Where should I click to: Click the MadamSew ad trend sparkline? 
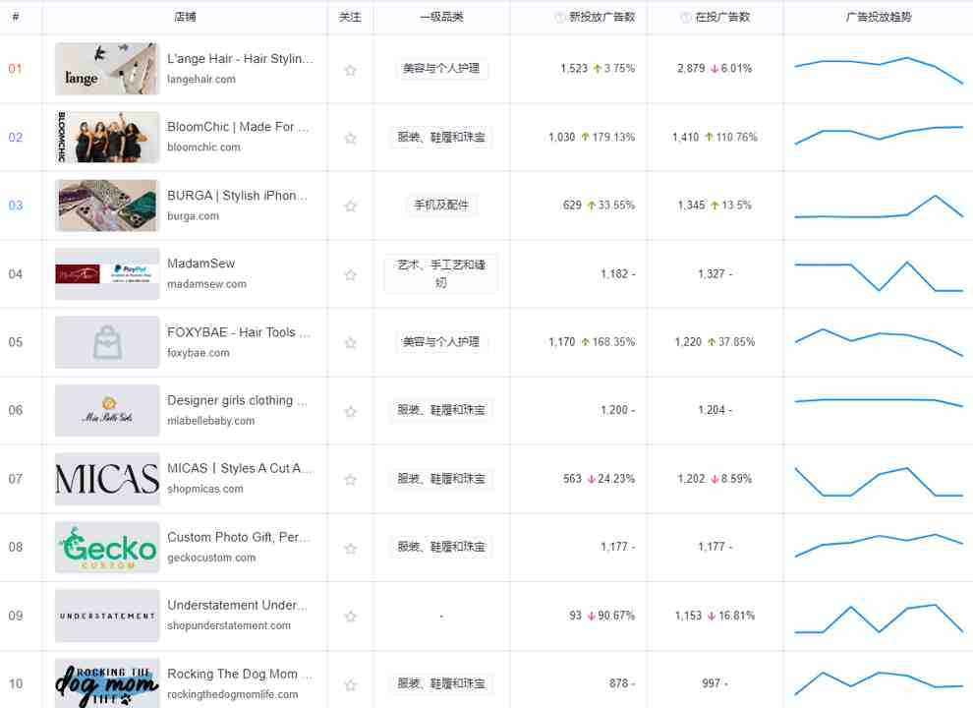click(879, 275)
